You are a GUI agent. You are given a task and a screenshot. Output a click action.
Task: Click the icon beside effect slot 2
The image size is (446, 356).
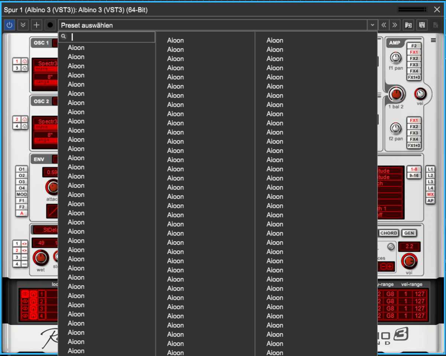tap(25, 251)
